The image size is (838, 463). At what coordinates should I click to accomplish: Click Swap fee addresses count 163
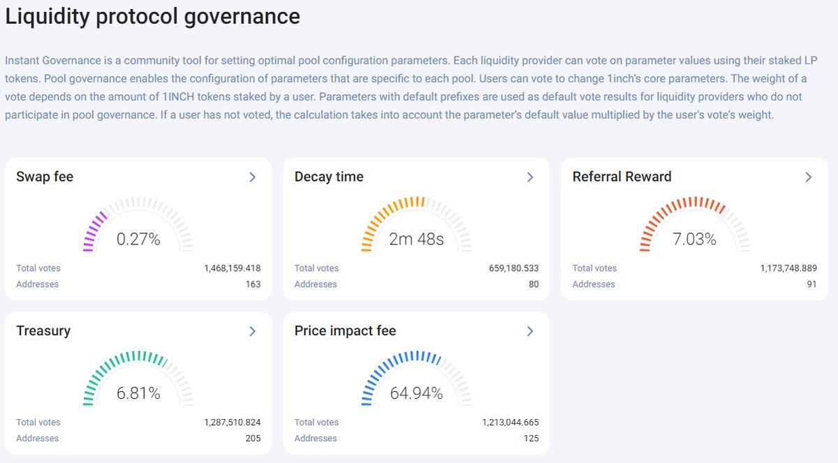pos(253,284)
